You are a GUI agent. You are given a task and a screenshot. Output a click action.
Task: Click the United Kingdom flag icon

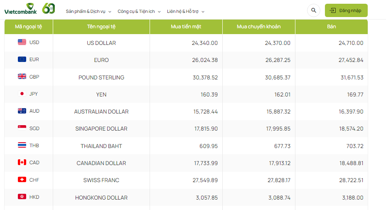coord(22,77)
